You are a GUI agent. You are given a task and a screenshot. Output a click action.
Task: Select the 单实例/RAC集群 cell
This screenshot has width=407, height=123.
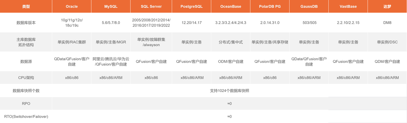[x=72, y=42]
